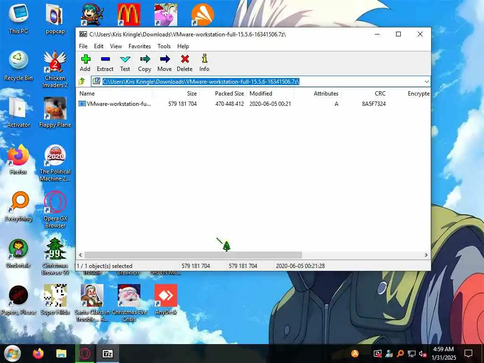Select the Papers, Please desktop shortcut
The width and height of the screenshot is (484, 363).
click(18, 300)
